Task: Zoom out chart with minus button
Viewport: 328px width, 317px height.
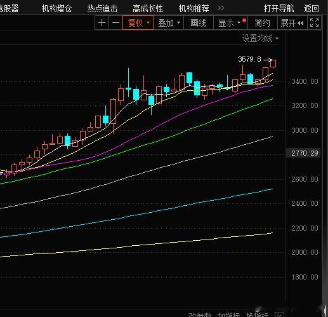Action: (115, 23)
